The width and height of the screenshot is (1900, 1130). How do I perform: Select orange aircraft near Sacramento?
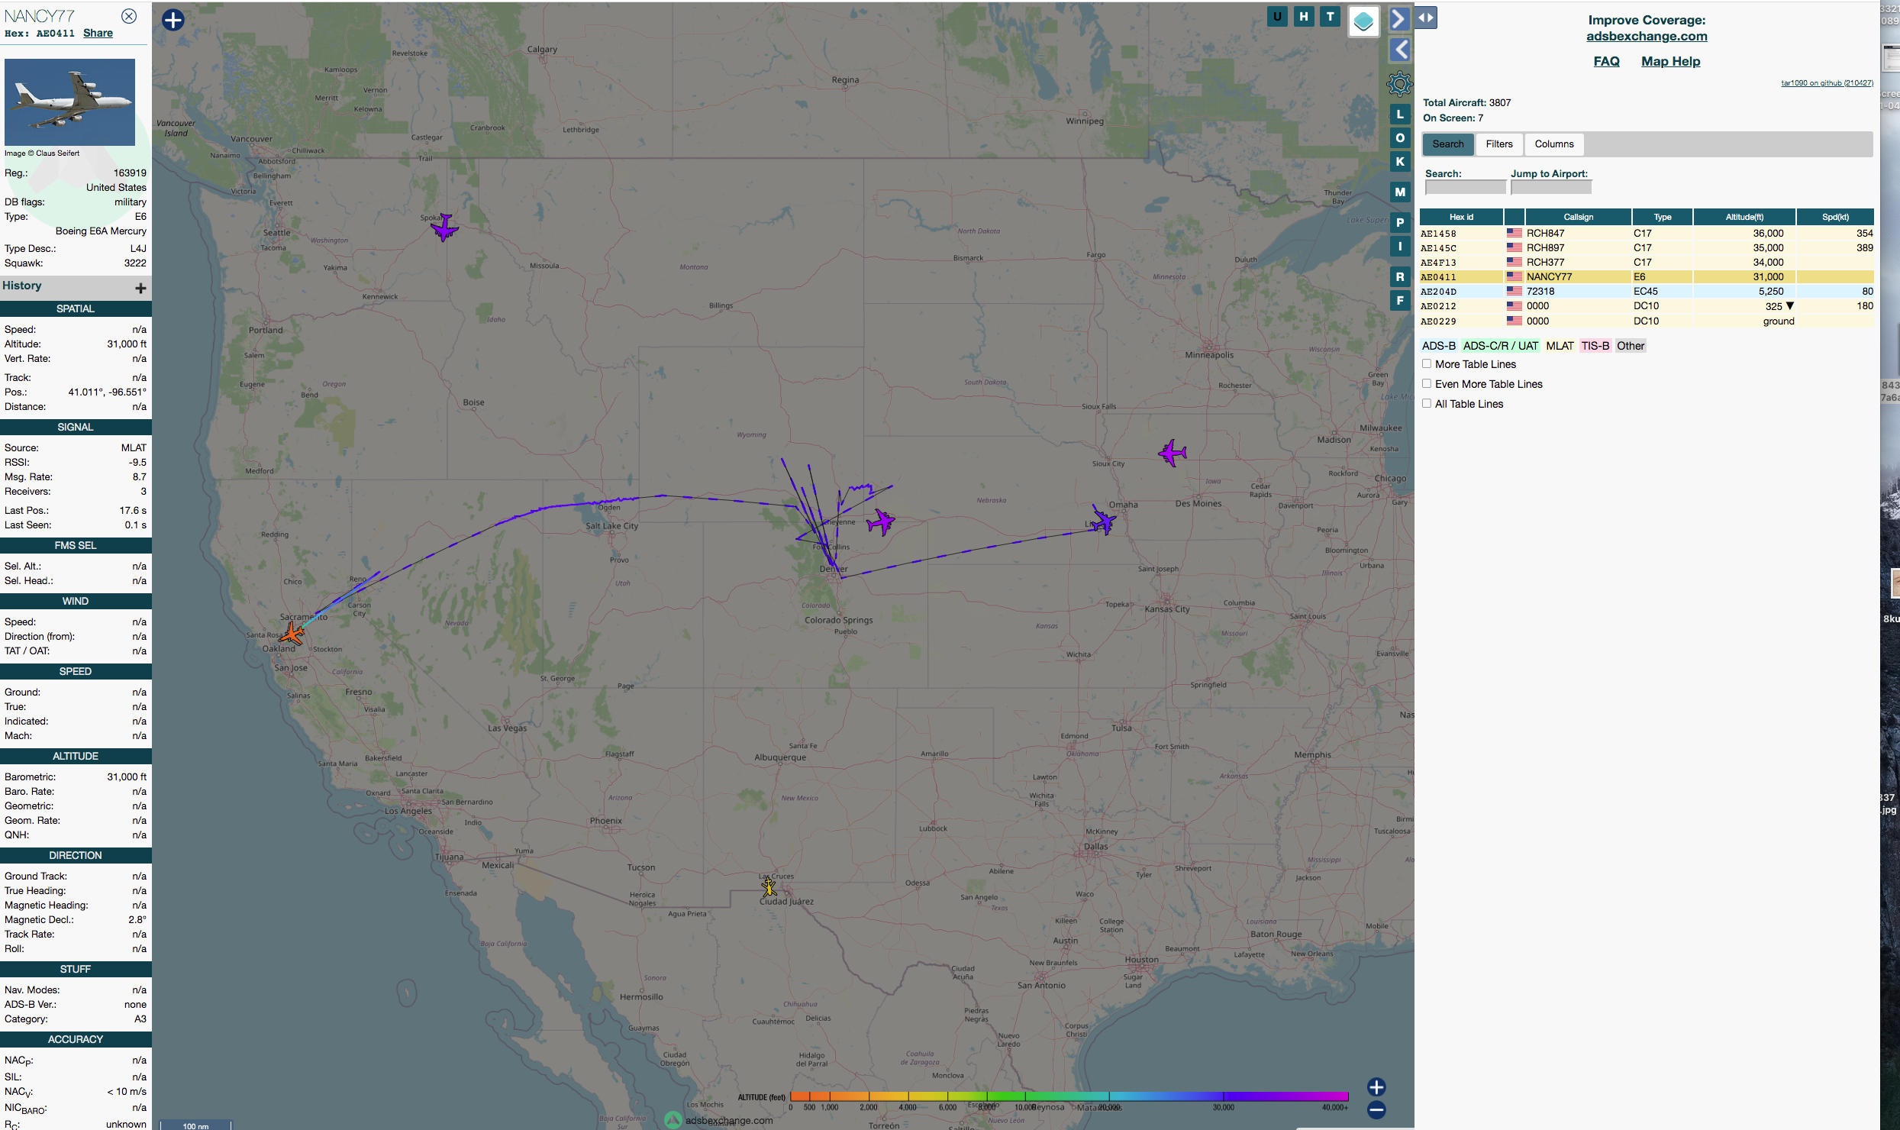[292, 633]
